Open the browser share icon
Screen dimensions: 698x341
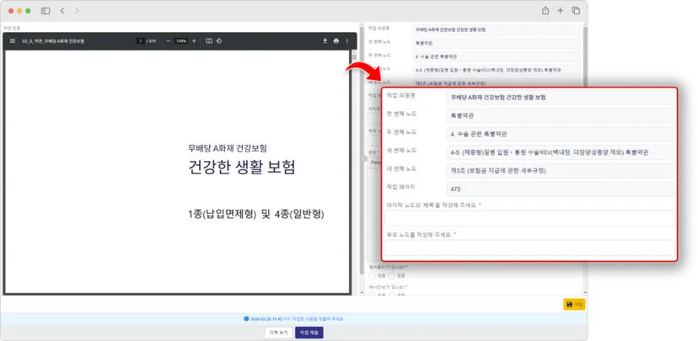point(545,11)
